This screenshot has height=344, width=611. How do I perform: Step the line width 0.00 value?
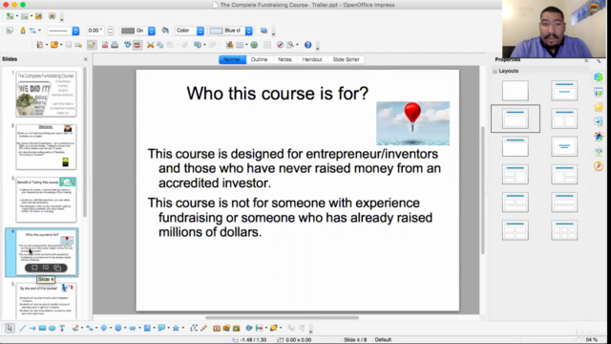pos(111,31)
